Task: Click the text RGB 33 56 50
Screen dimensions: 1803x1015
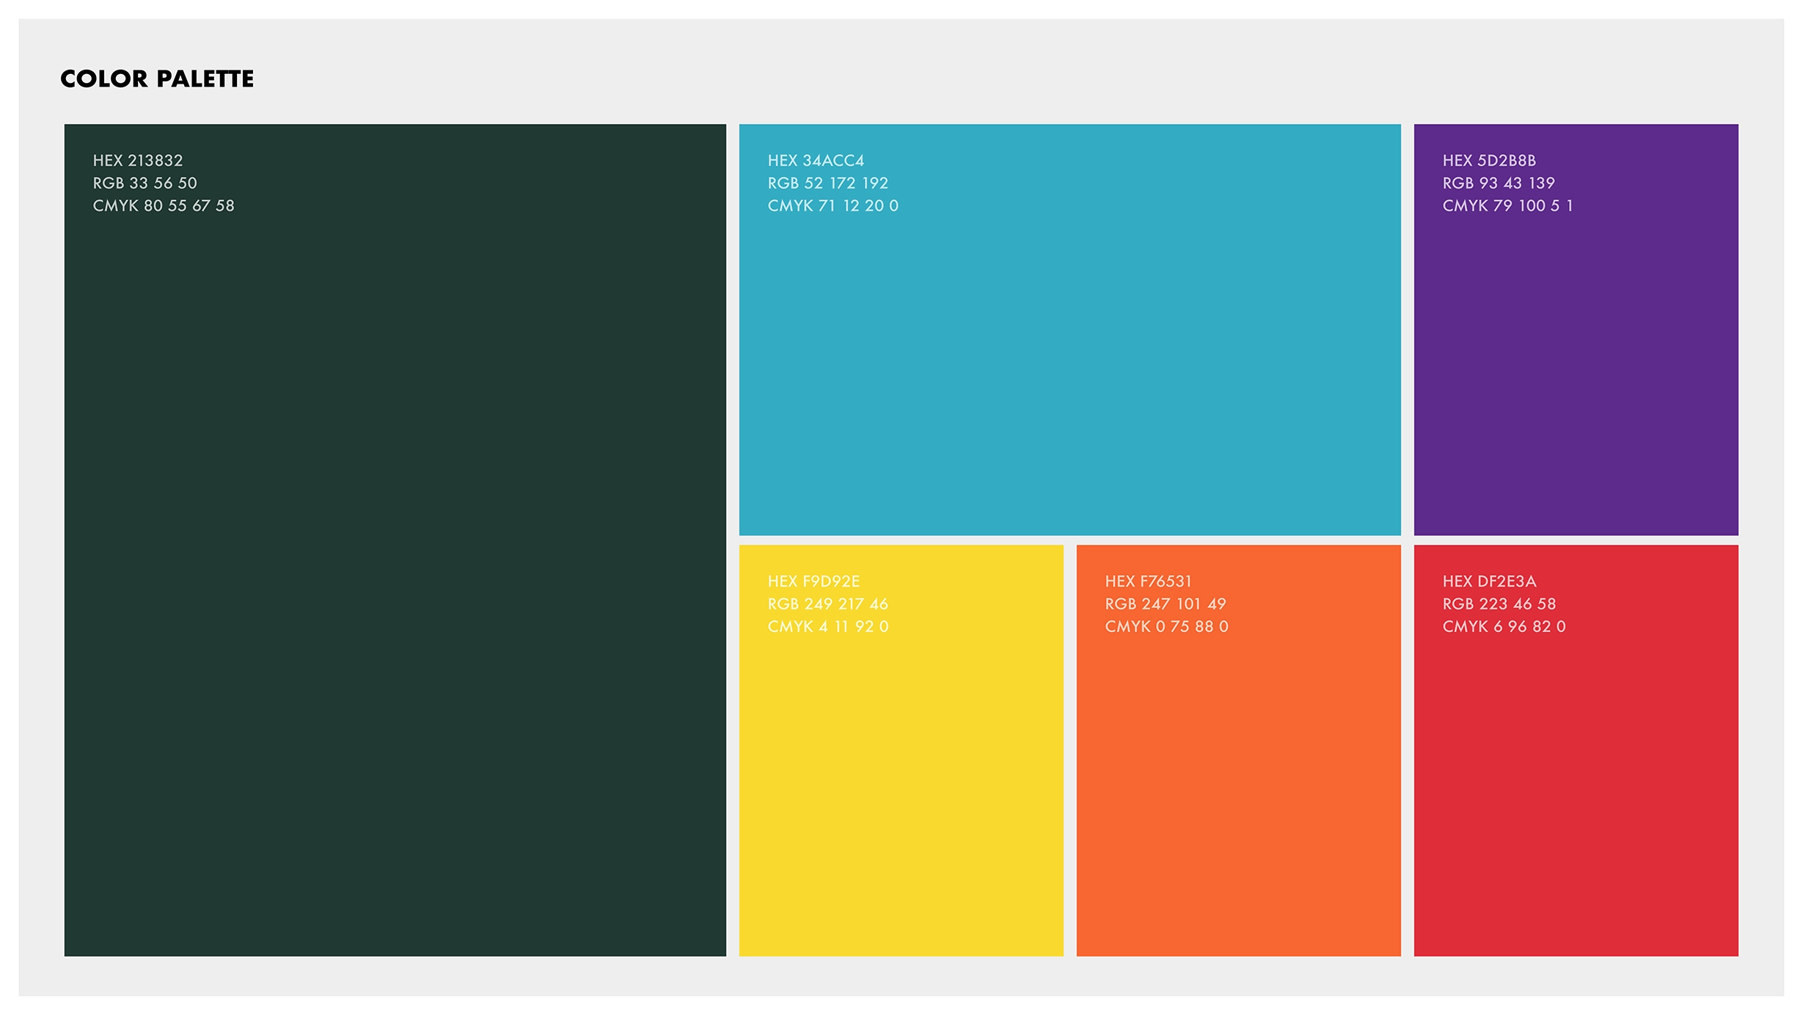Action: tap(145, 183)
